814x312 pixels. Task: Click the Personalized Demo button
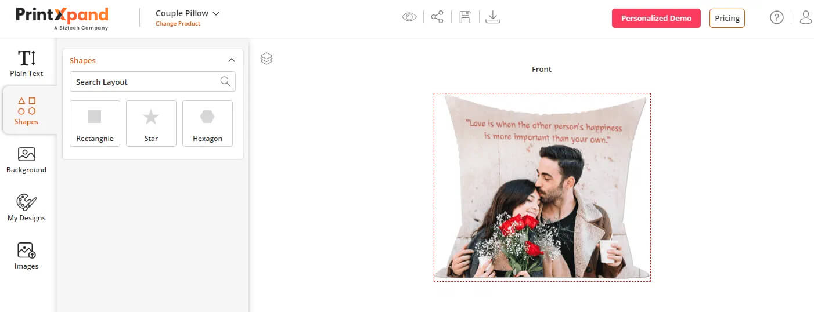coord(656,18)
